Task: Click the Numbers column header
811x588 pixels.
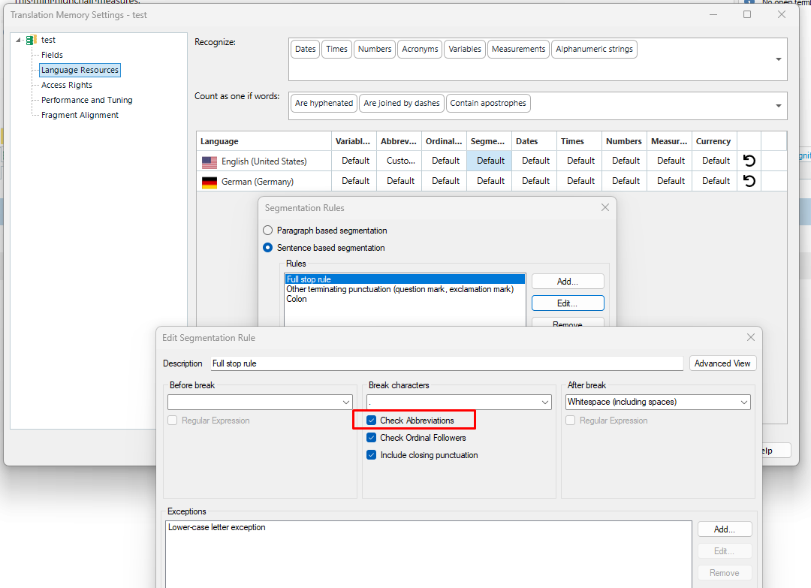Action: (624, 141)
